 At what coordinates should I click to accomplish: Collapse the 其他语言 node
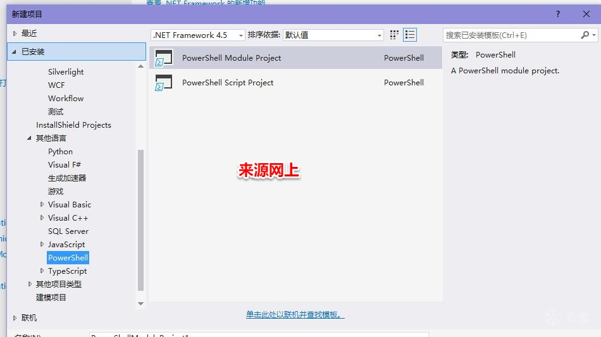(x=29, y=138)
